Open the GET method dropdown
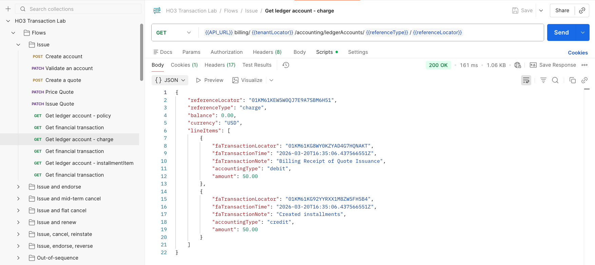This screenshot has width=595, height=265. coord(174,32)
